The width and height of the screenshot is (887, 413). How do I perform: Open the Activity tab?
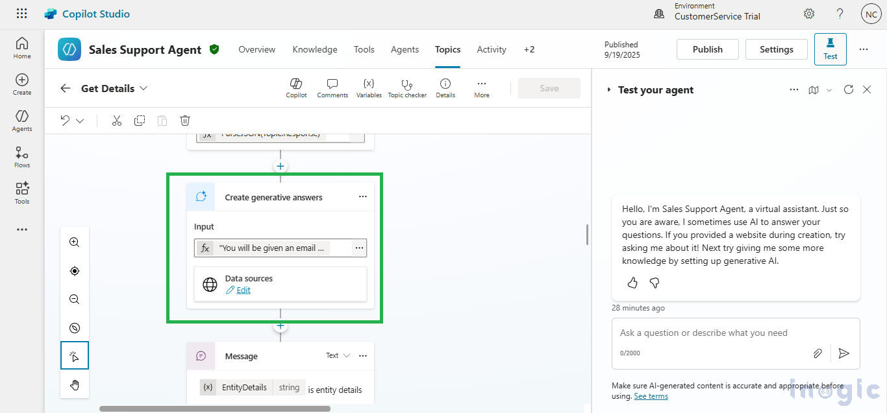pyautogui.click(x=492, y=49)
